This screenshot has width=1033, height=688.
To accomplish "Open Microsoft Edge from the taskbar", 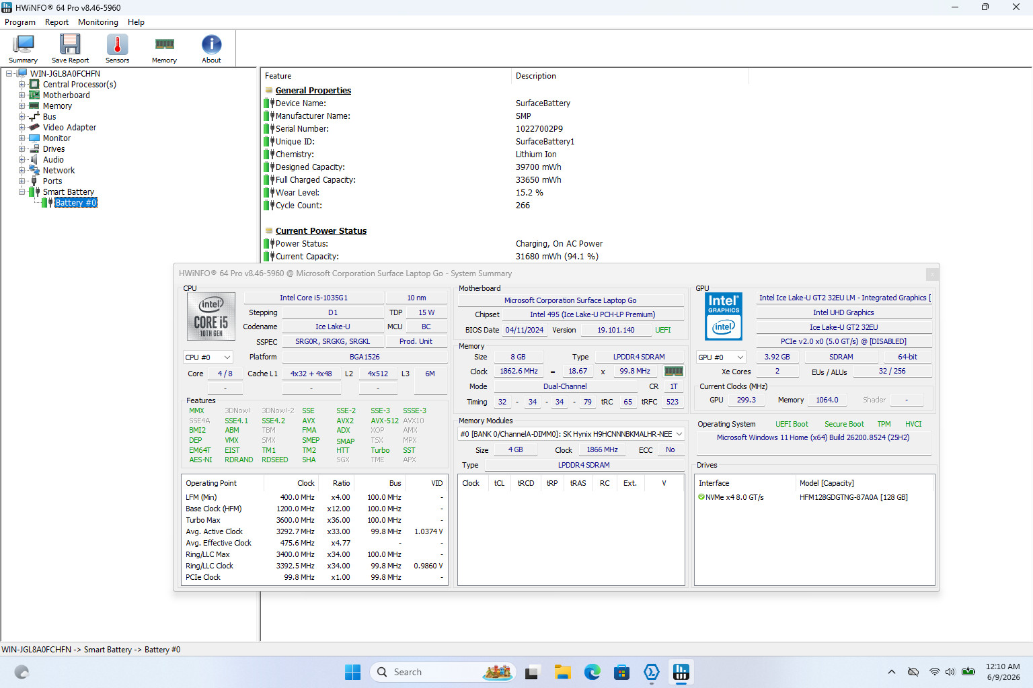I will point(592,672).
